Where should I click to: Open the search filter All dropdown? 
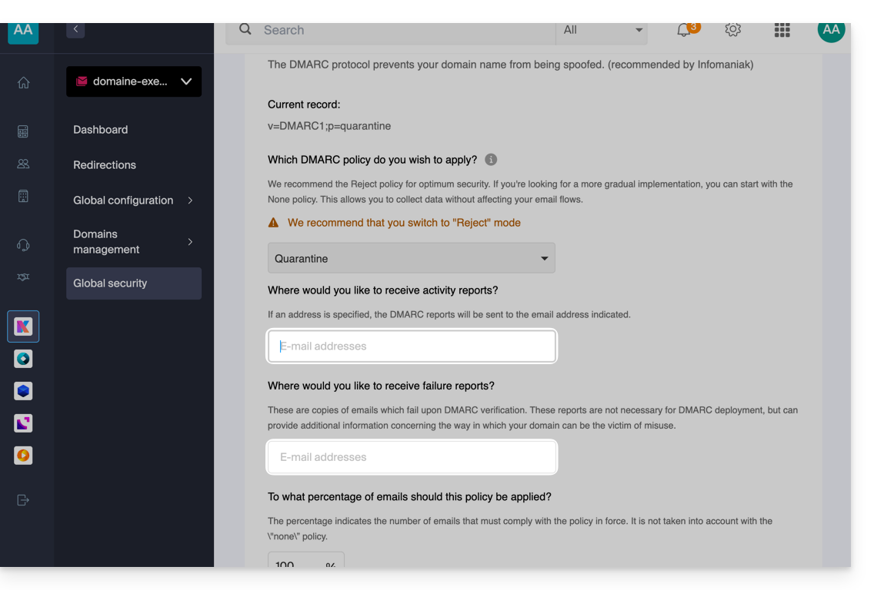[x=602, y=30]
